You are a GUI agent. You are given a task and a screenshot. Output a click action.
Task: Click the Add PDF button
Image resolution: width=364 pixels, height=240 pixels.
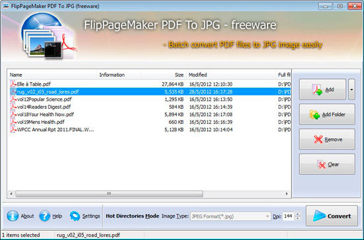[323, 90]
